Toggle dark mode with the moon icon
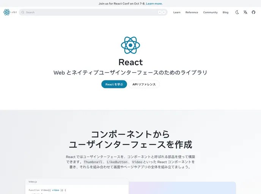The width and height of the screenshot is (261, 194). pyautogui.click(x=237, y=12)
